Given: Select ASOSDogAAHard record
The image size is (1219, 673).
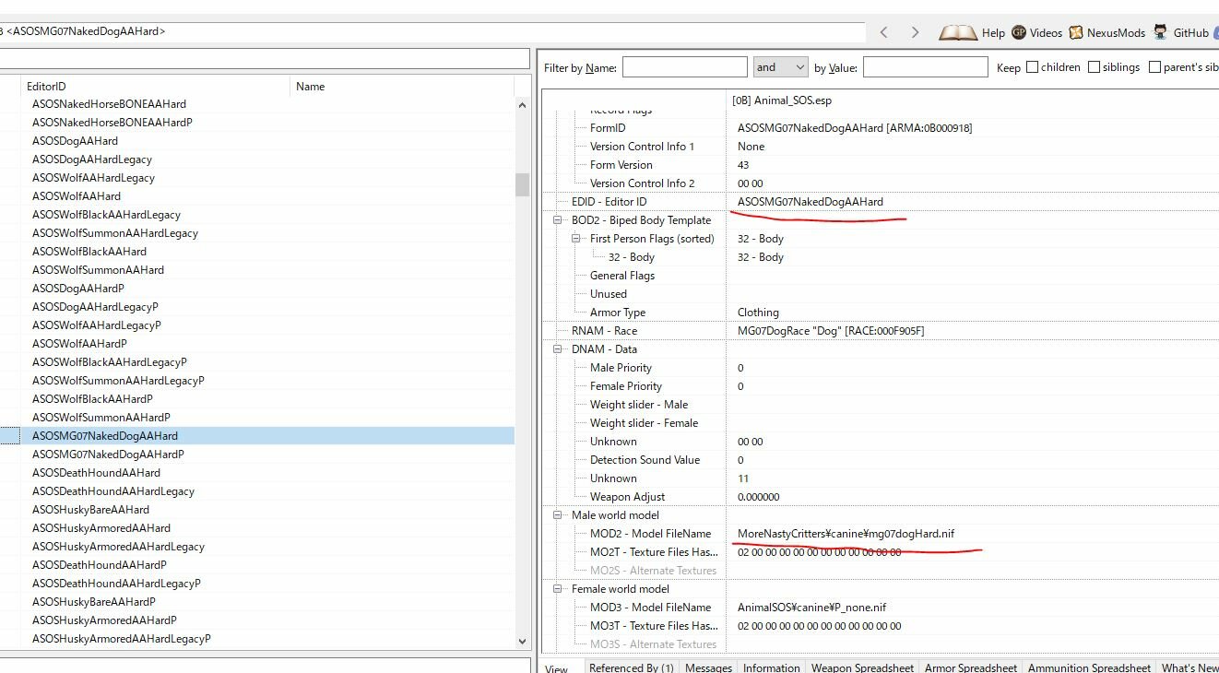Looking at the screenshot, I should (75, 141).
